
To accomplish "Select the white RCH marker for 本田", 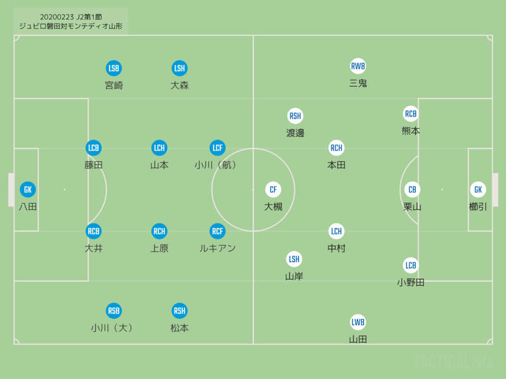I will (x=336, y=148).
